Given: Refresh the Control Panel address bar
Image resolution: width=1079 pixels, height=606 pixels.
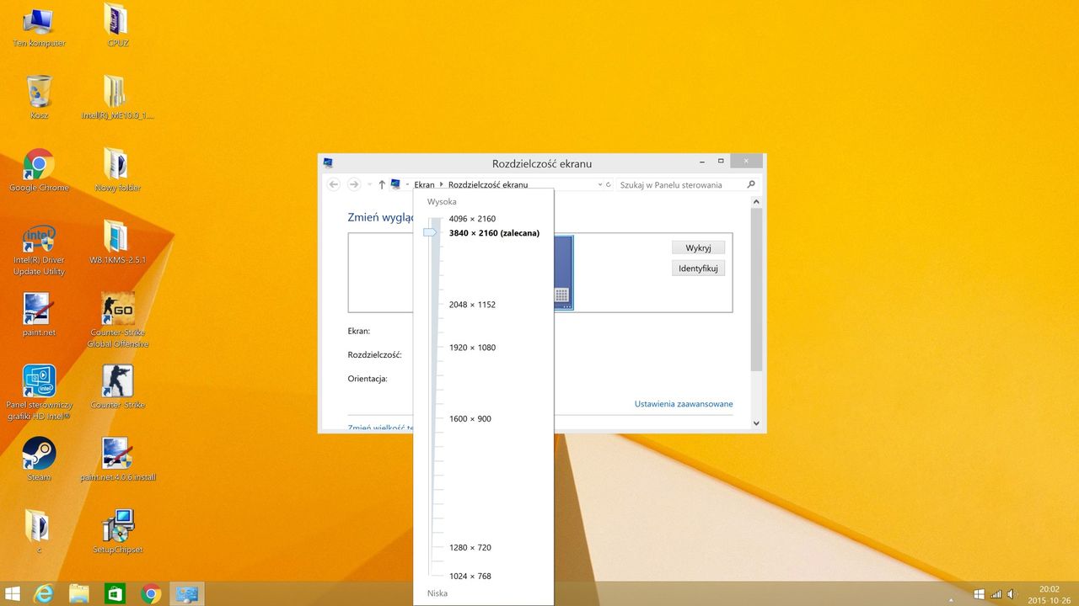Looking at the screenshot, I should (x=608, y=184).
